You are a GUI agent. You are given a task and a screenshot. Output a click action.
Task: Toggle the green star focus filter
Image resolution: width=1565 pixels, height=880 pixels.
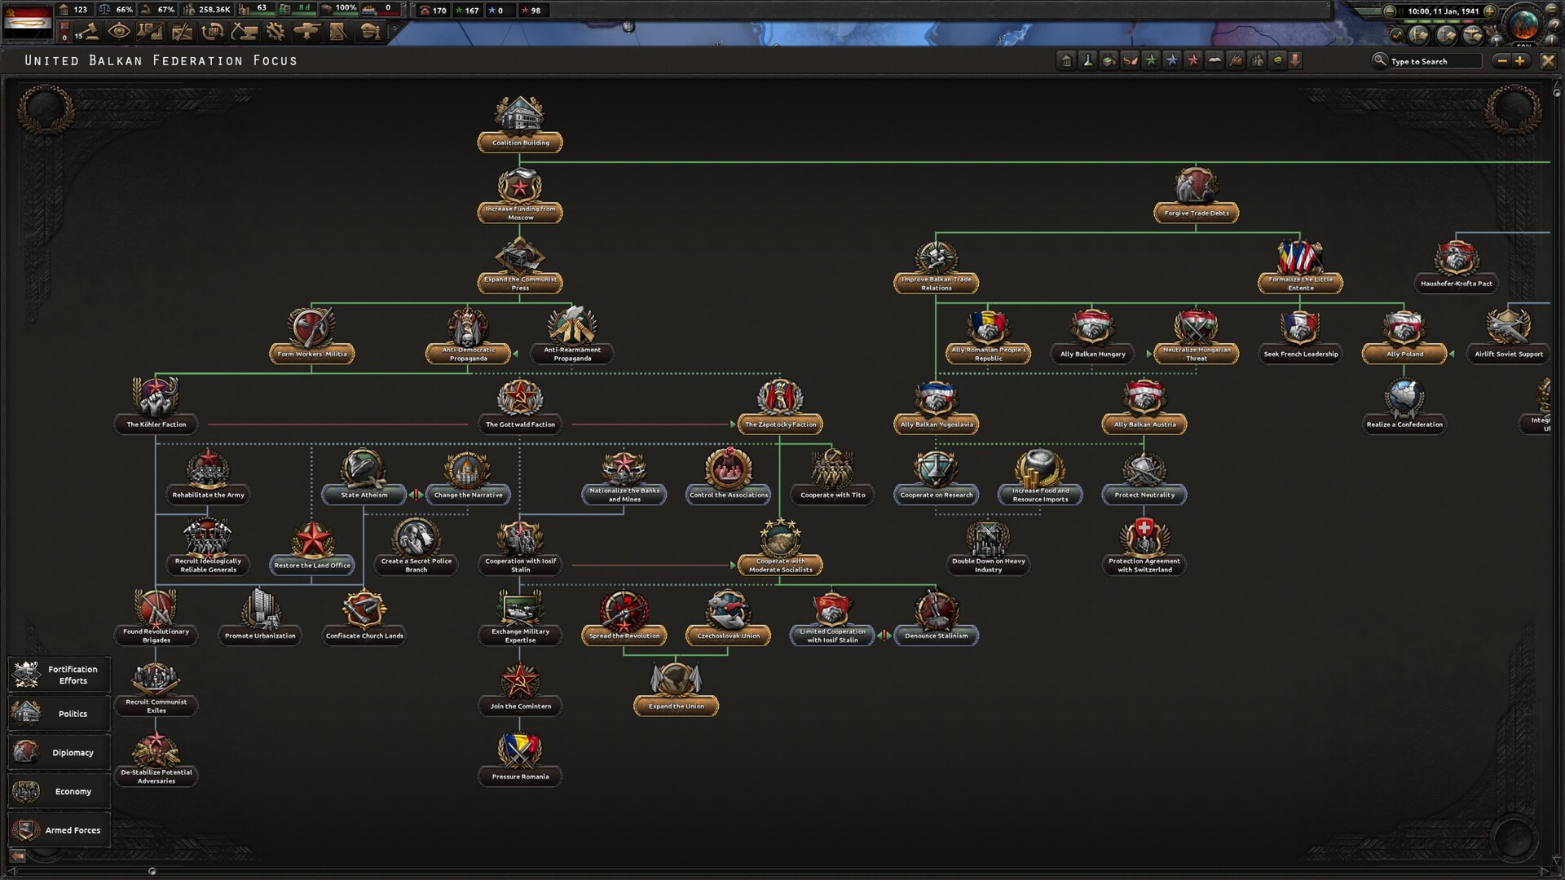pos(1150,60)
